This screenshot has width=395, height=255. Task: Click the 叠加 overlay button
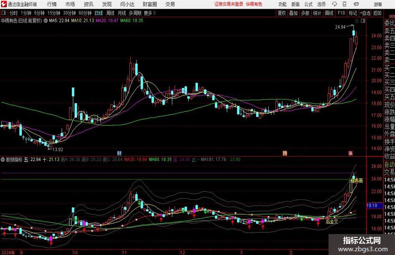click(293, 13)
